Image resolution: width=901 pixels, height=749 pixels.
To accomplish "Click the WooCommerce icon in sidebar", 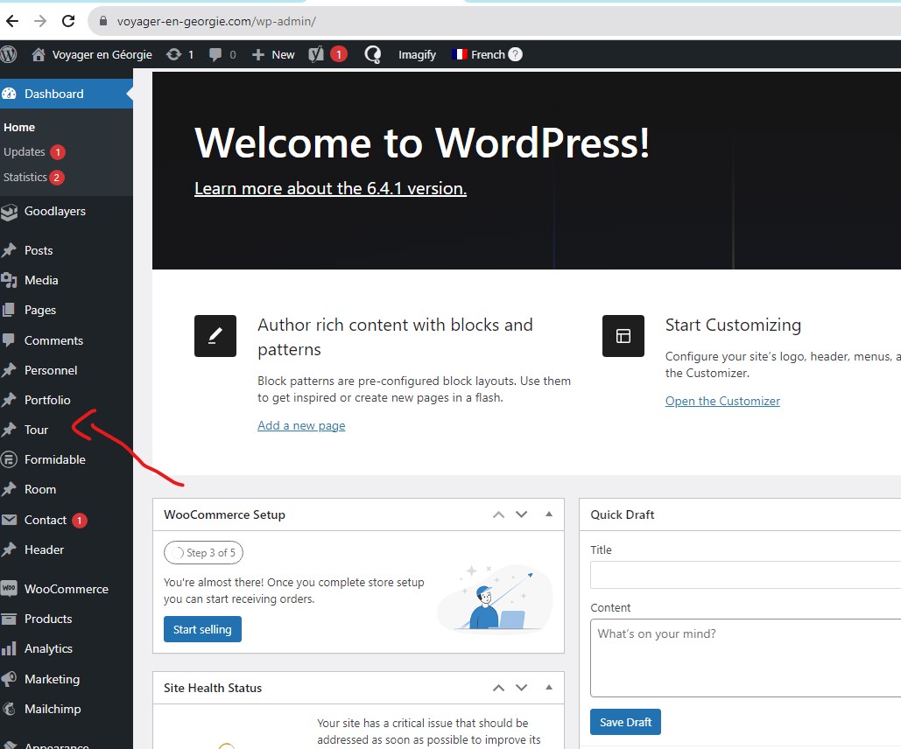I will (x=9, y=589).
